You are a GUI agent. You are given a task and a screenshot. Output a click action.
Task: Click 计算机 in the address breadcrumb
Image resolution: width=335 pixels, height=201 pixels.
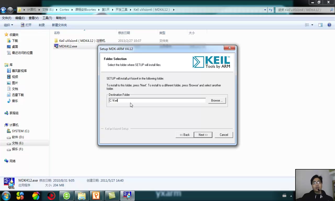pos(32,10)
